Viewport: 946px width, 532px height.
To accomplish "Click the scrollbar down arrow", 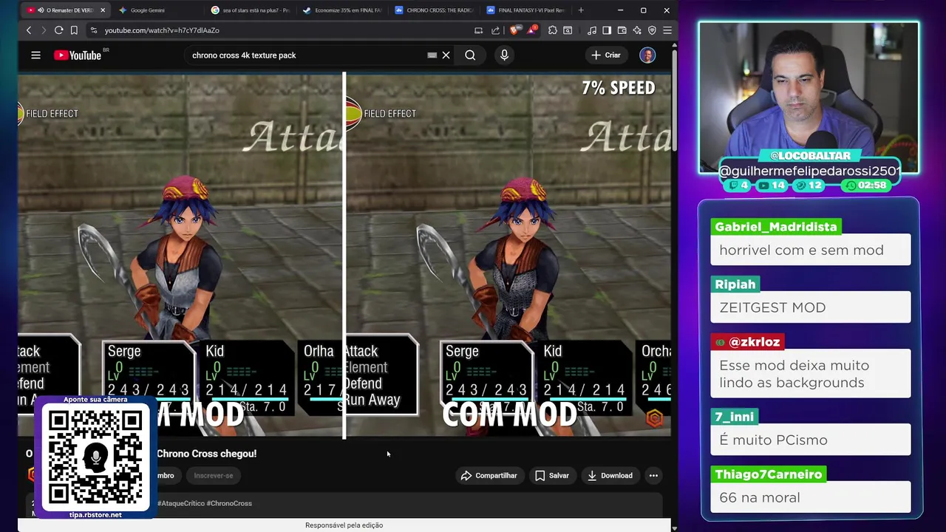I will click(x=674, y=527).
